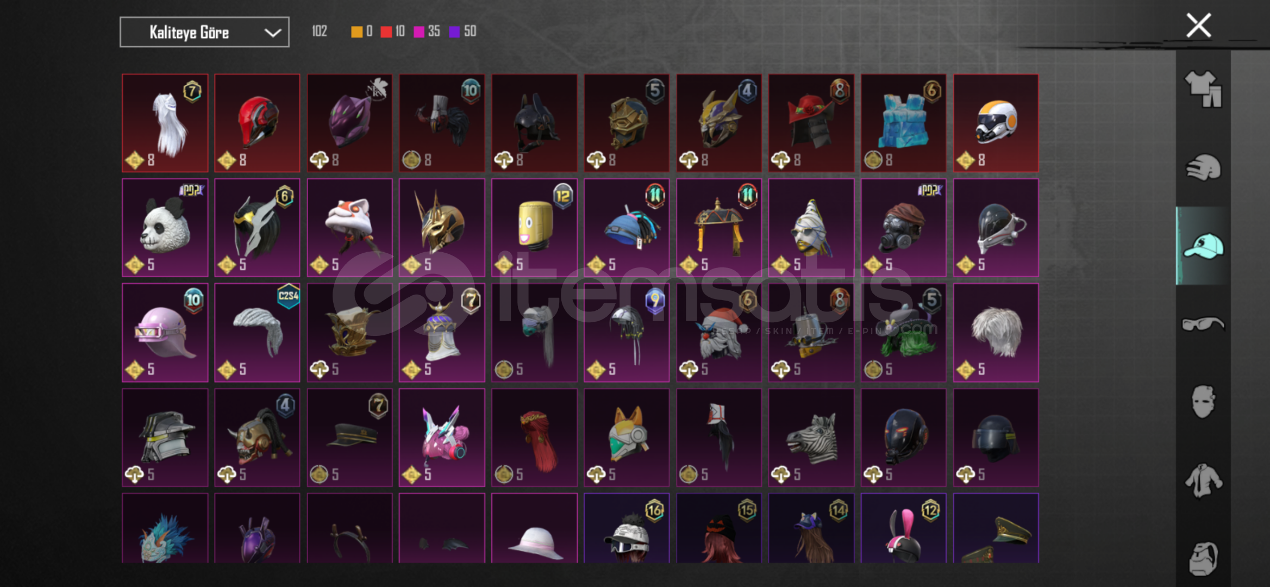Select the purple rarity filter swatch

[x=454, y=32]
